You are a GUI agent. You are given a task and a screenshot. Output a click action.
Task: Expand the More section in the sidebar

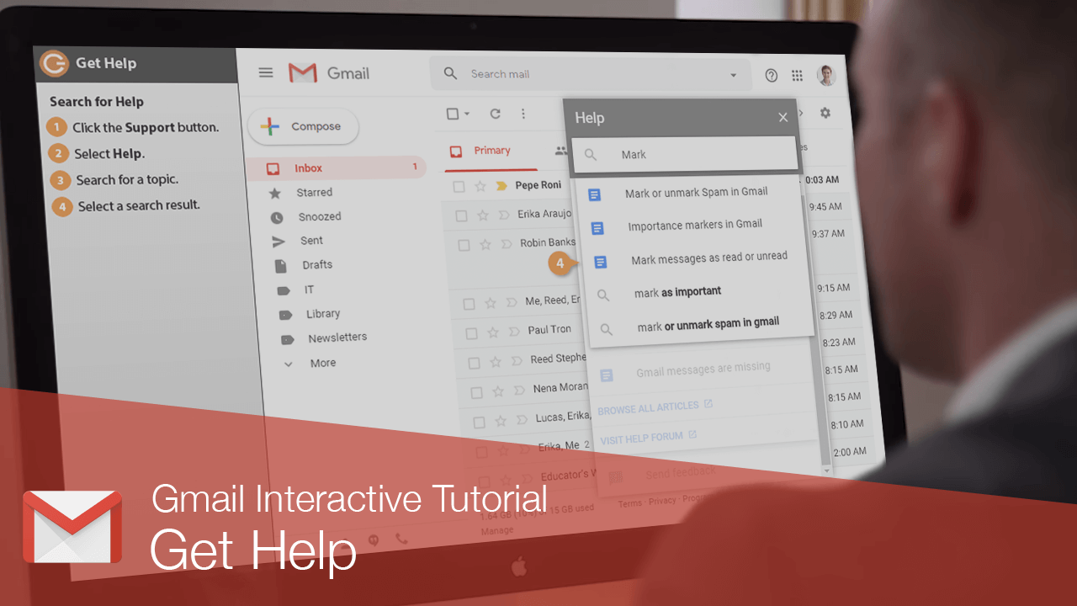(x=289, y=363)
